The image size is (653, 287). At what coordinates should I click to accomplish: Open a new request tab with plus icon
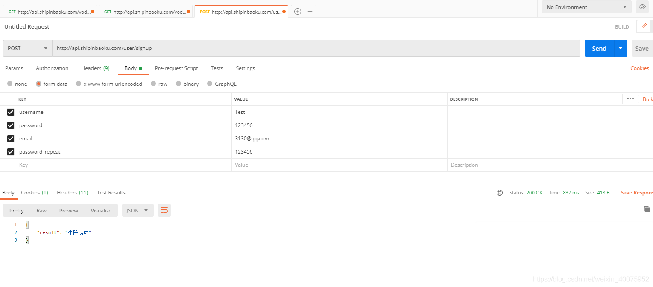click(298, 12)
